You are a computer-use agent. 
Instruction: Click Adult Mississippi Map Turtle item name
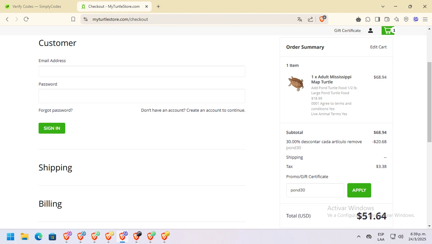[331, 79]
